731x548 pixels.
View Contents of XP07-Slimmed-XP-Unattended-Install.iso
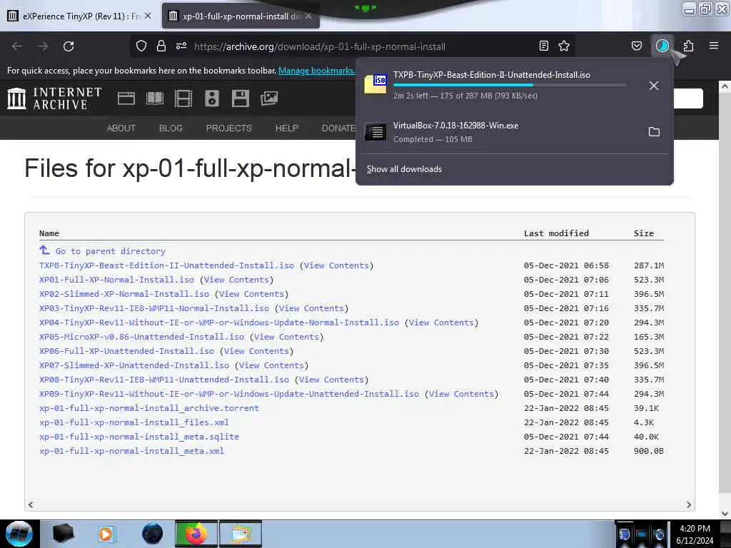point(271,366)
